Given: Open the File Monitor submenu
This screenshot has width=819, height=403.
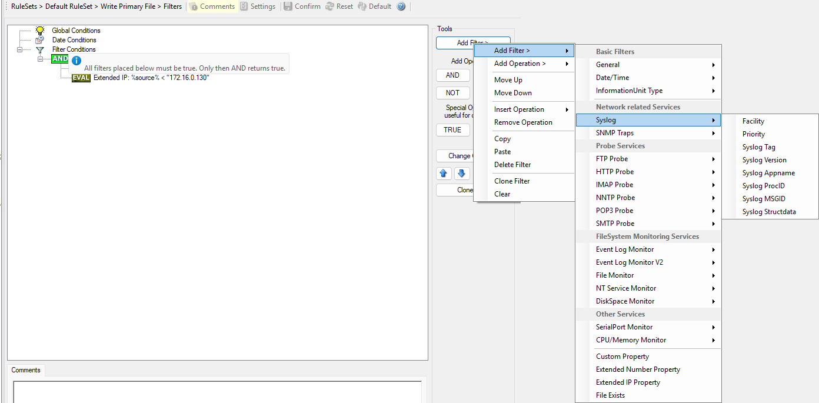Looking at the screenshot, I should (x=648, y=275).
